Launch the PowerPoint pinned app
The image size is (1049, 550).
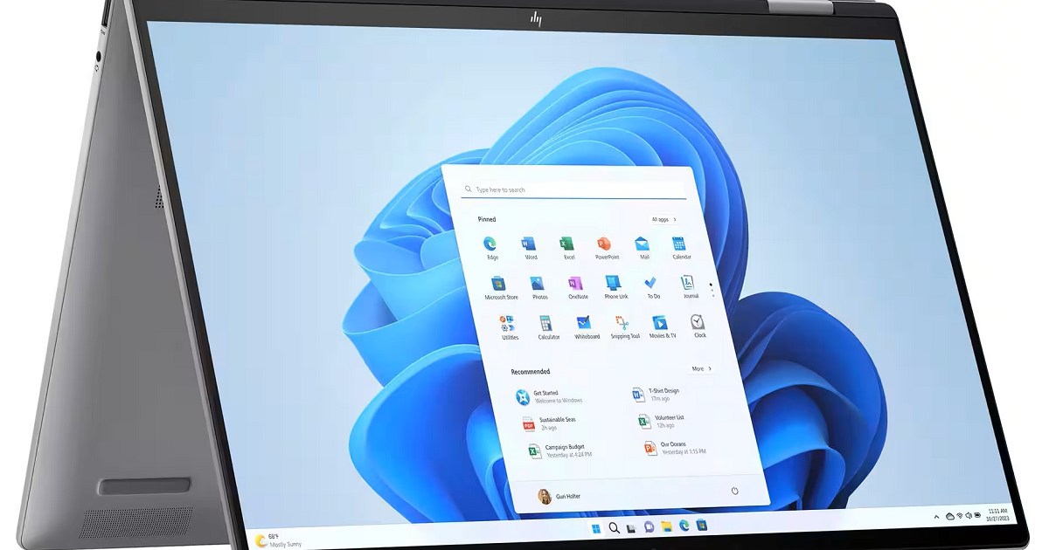click(605, 244)
